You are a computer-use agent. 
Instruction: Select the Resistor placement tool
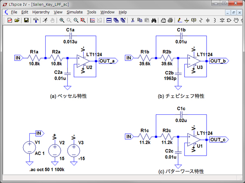200,20
